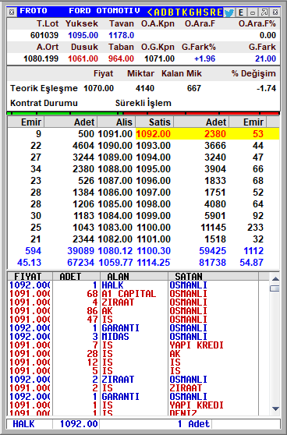Viewport: 287px width, 435px height.
Task: Select trade row with quantity 47
Action: [x=133, y=320]
